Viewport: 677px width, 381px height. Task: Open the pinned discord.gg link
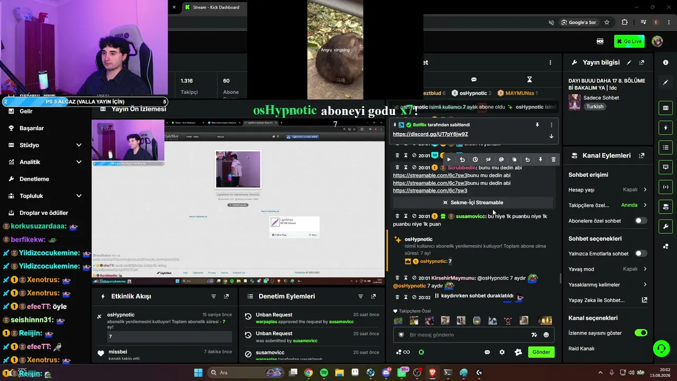click(431, 134)
